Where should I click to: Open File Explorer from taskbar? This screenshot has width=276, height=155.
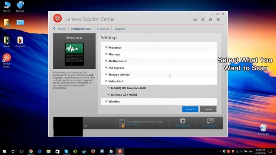[x=49, y=151]
